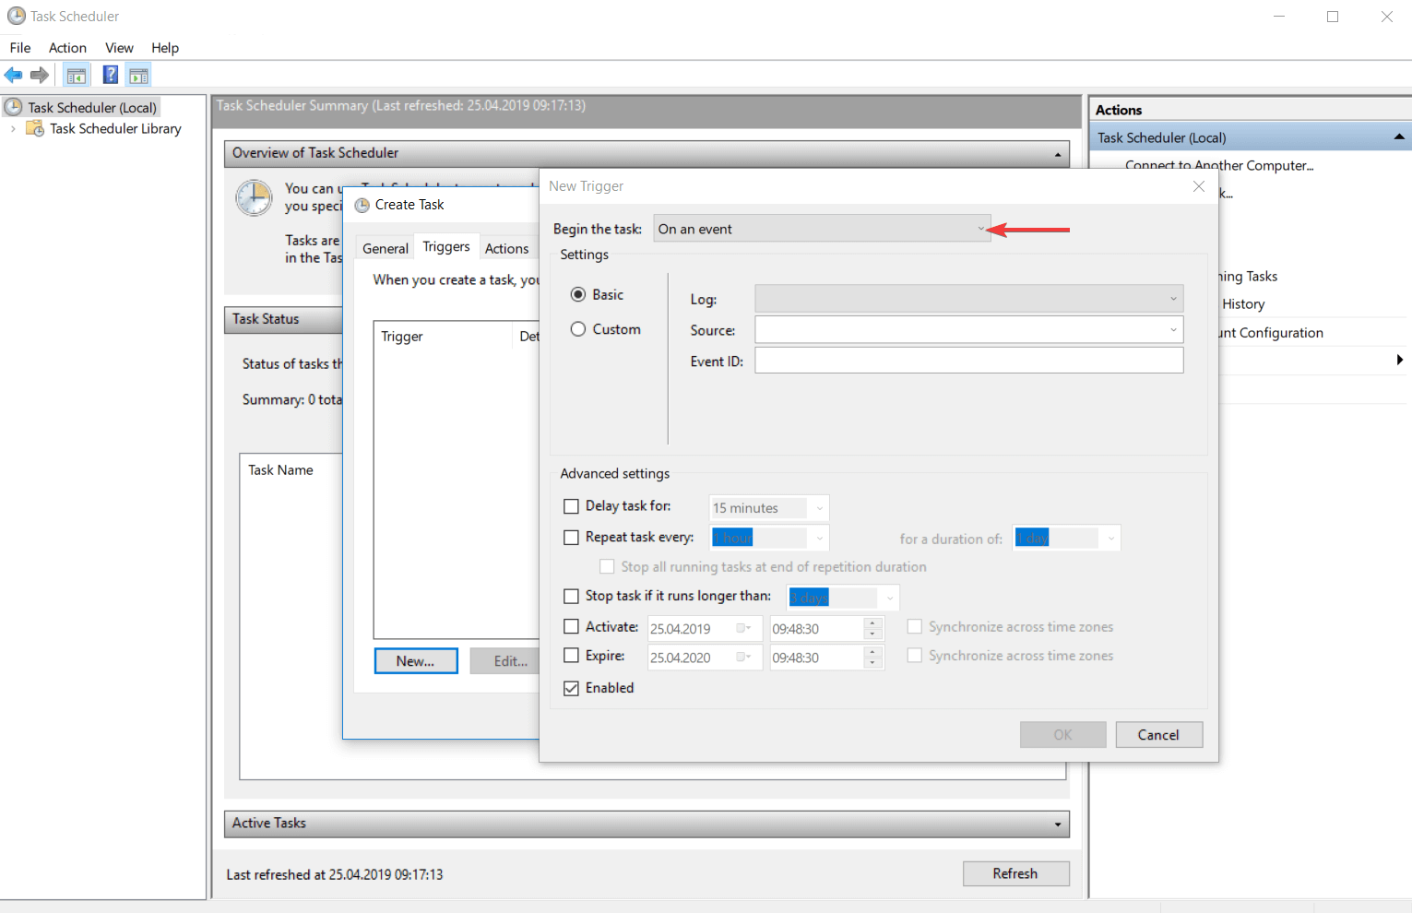1412x913 pixels.
Task: Expand the Active Tasks section
Action: pyautogui.click(x=1058, y=824)
